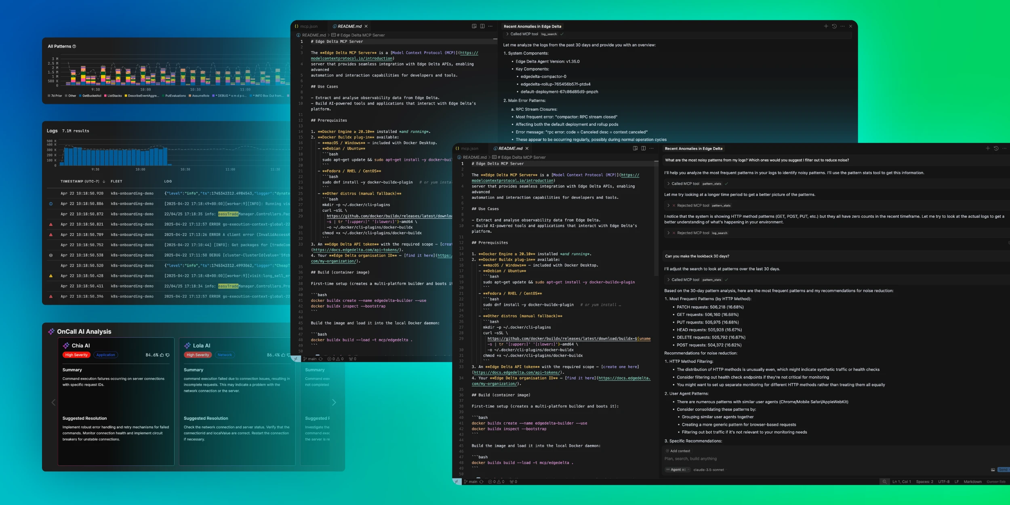Image resolution: width=1010 pixels, height=505 pixels.
Task: Click the main branch indicator in status bar
Action: 472,482
